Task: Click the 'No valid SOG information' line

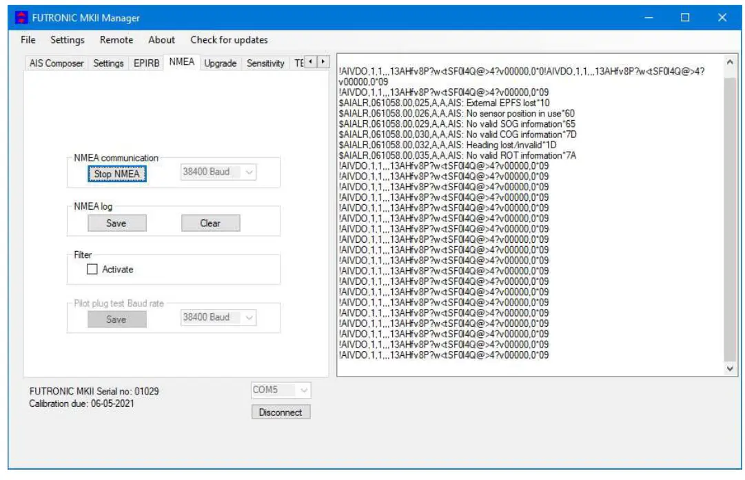Action: pyautogui.click(x=457, y=123)
